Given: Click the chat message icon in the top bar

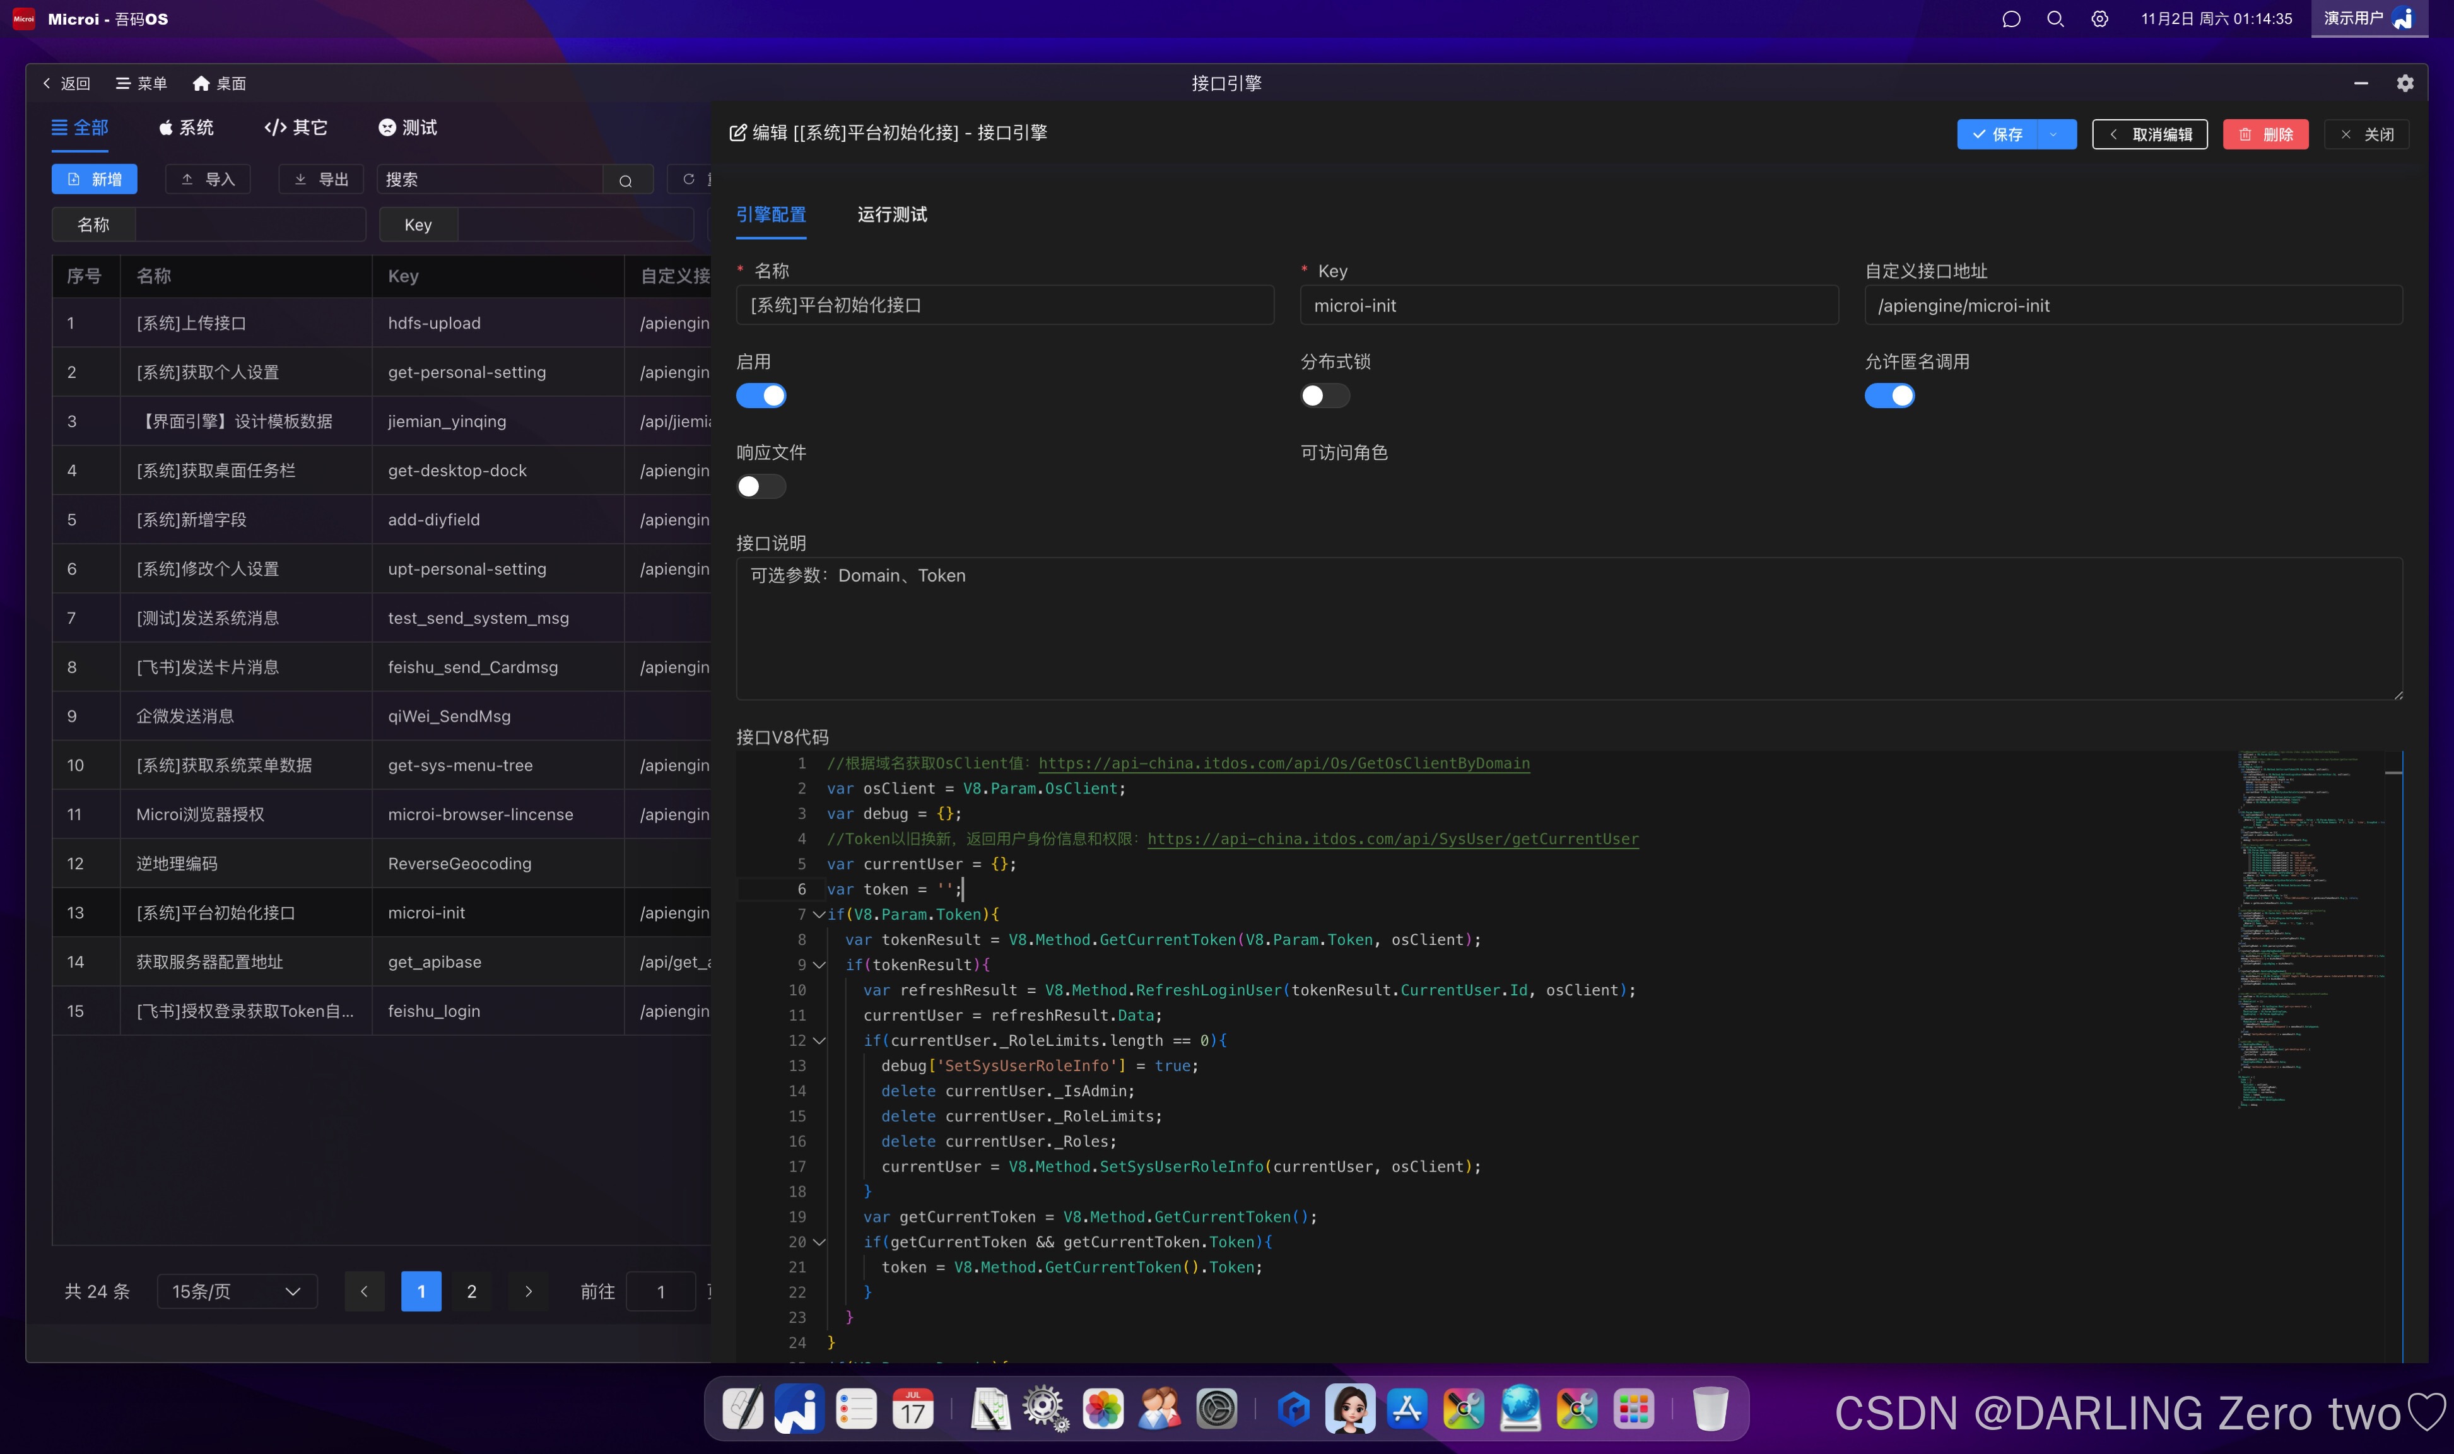Looking at the screenshot, I should (2011, 19).
